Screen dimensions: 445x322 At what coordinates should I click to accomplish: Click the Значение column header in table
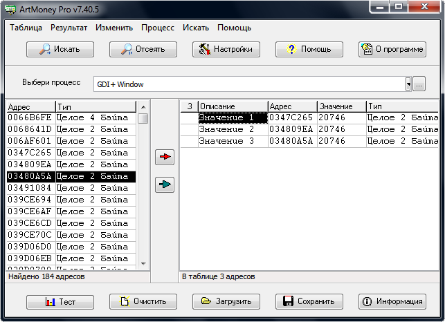(341, 106)
